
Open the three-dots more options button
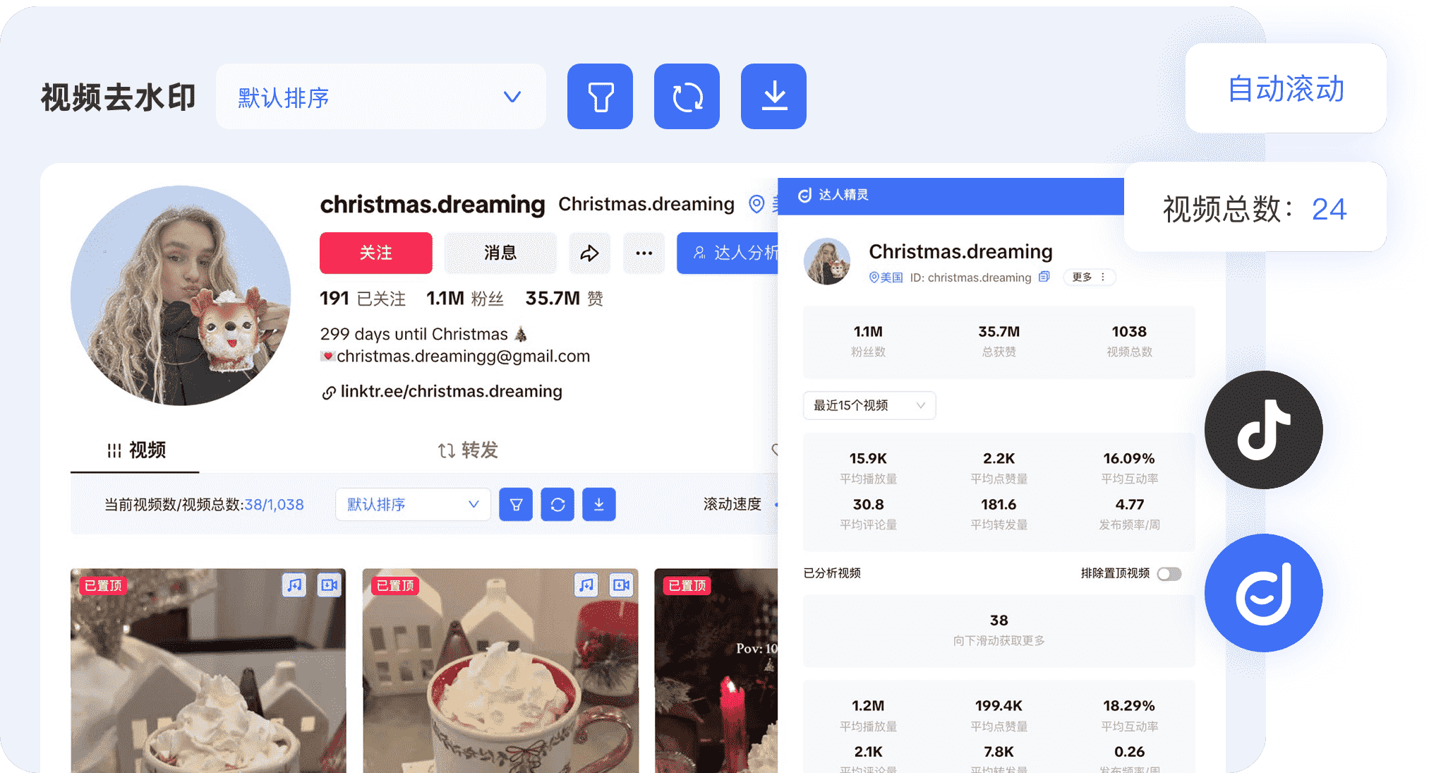pyautogui.click(x=644, y=253)
